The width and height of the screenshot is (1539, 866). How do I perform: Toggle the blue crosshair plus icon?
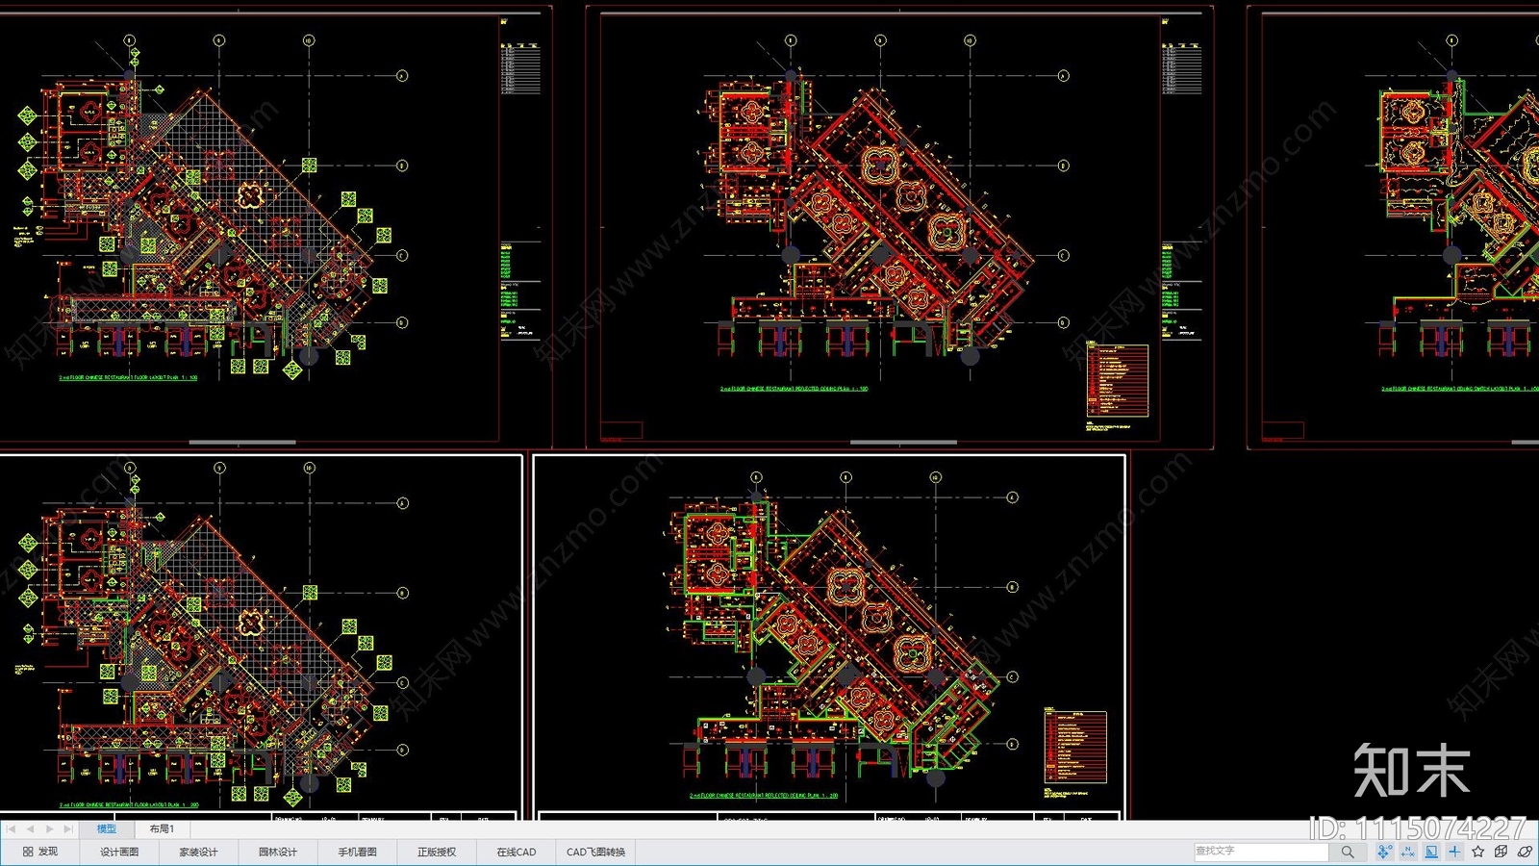click(1454, 852)
